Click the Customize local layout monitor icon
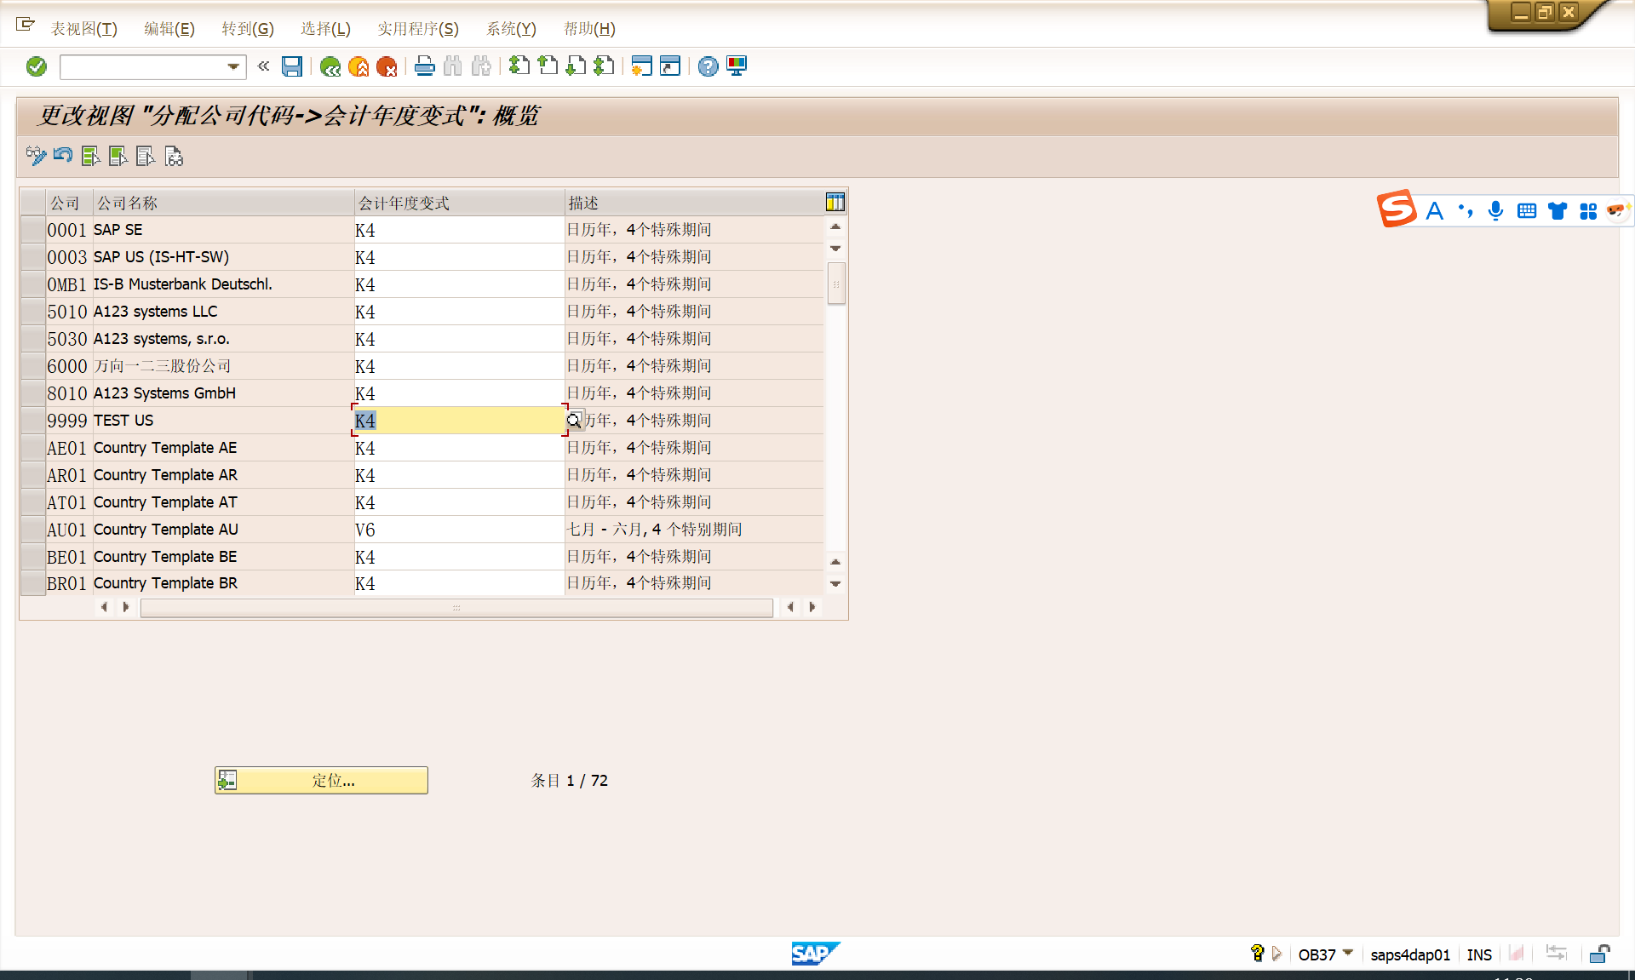1635x980 pixels. (737, 66)
